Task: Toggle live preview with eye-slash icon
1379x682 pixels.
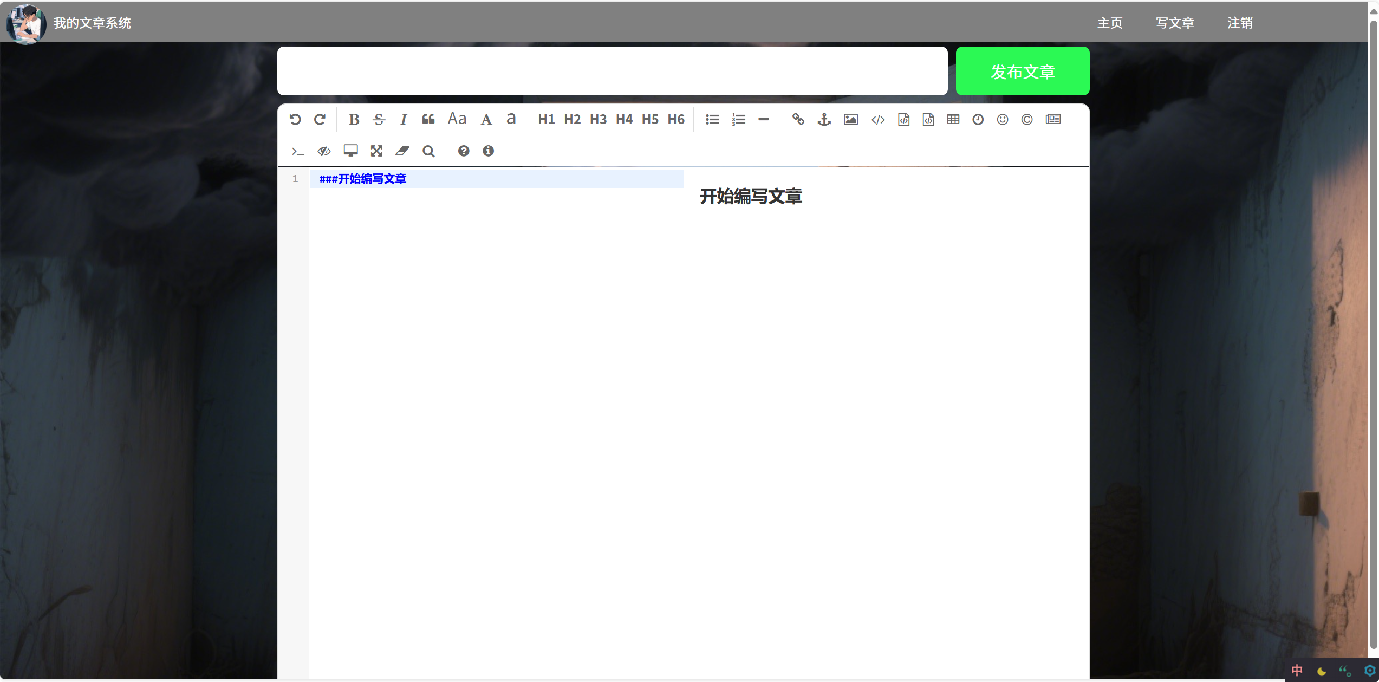Action: (324, 151)
